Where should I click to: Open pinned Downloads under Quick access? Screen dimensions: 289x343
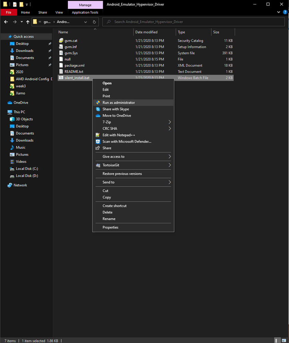click(x=24, y=51)
